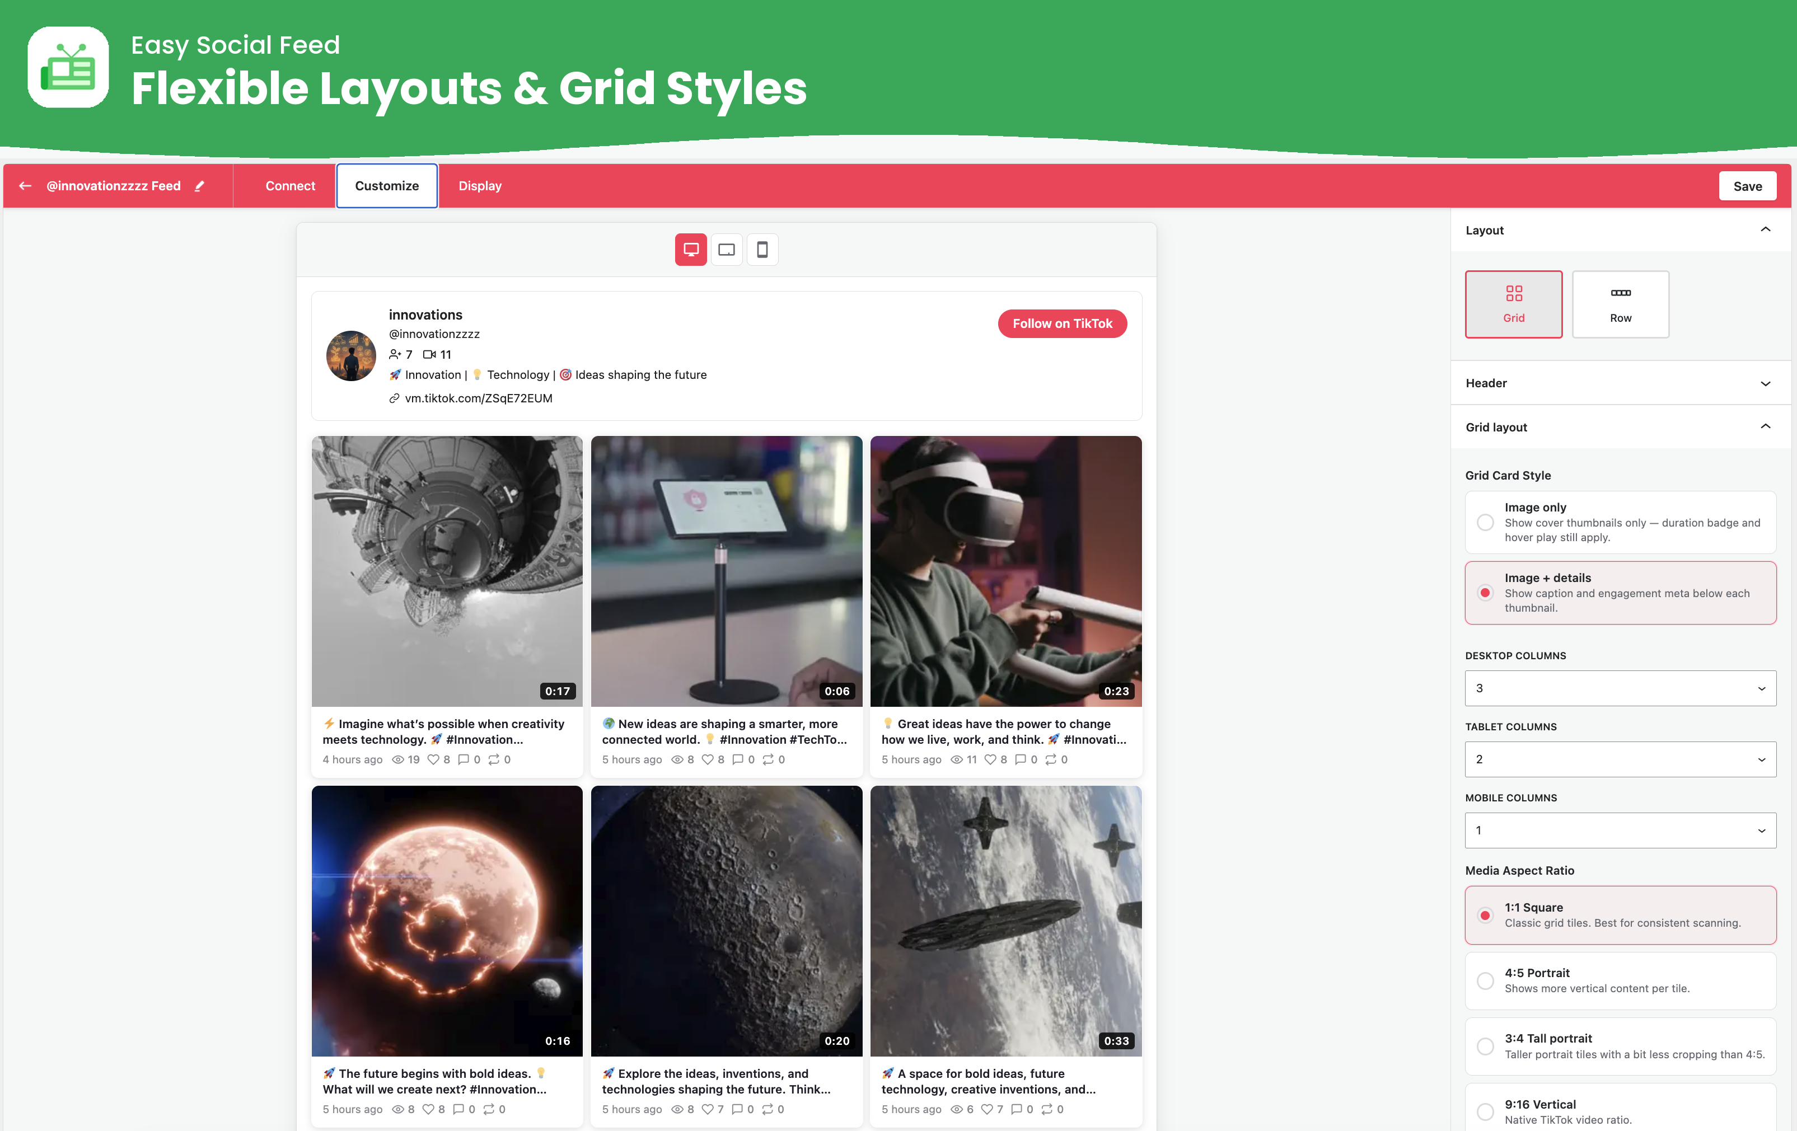Click the innovations profile avatar
The image size is (1797, 1131).
[x=351, y=356]
